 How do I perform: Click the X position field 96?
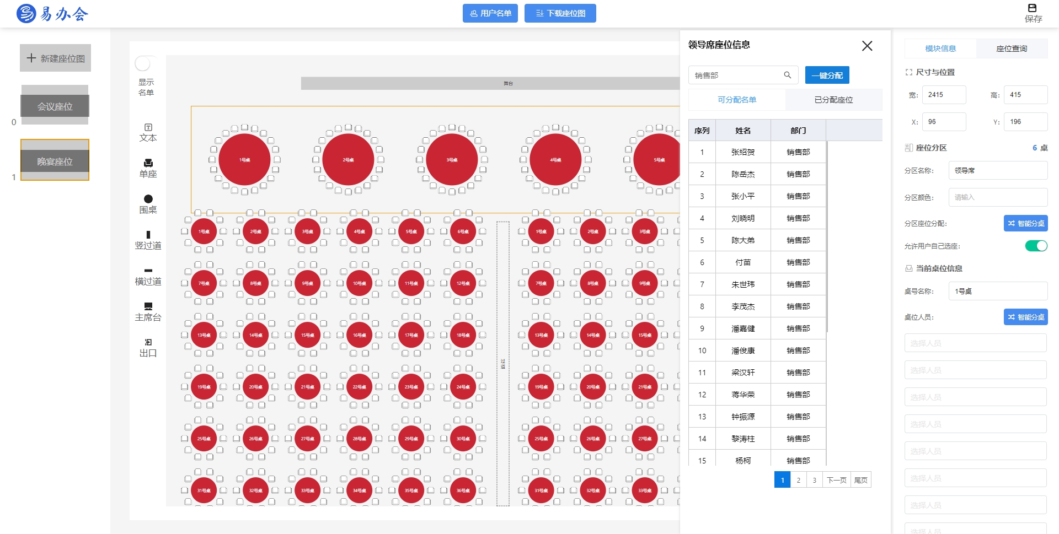944,122
